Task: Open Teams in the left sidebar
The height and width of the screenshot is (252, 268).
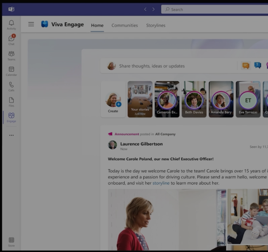Action: 11,56
